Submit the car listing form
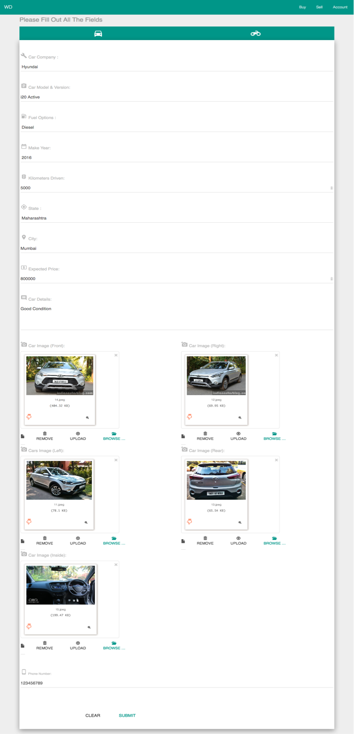Image resolution: width=354 pixels, height=734 pixels. pyautogui.click(x=127, y=715)
